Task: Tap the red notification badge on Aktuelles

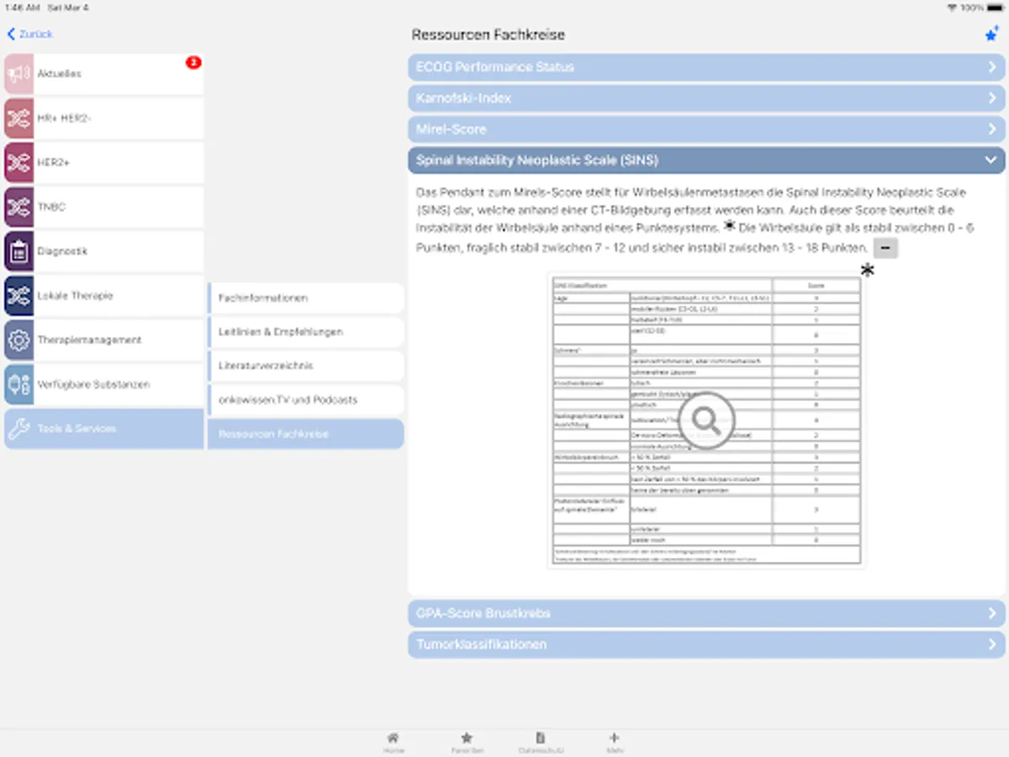Action: pos(193,62)
